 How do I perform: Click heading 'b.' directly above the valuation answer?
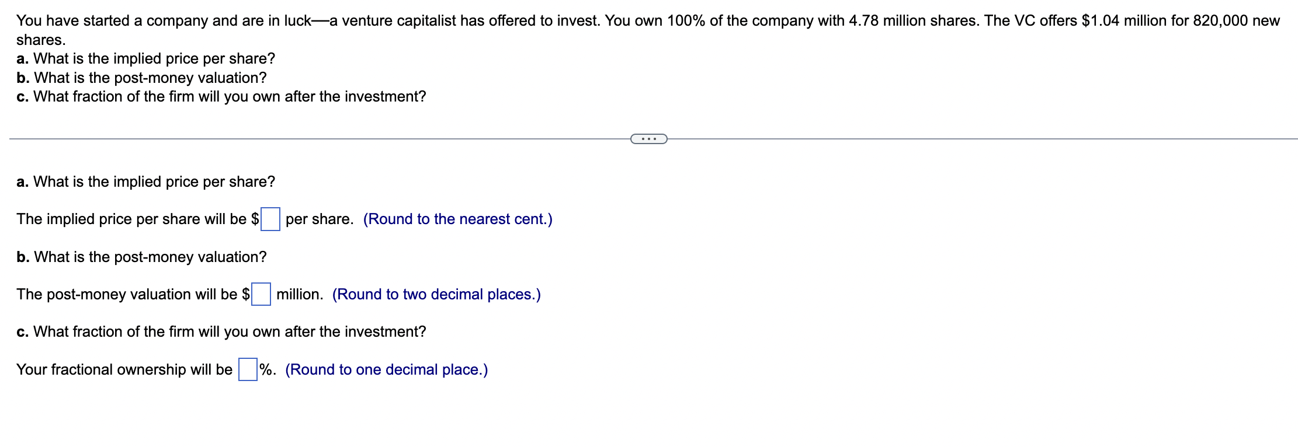pos(141,257)
